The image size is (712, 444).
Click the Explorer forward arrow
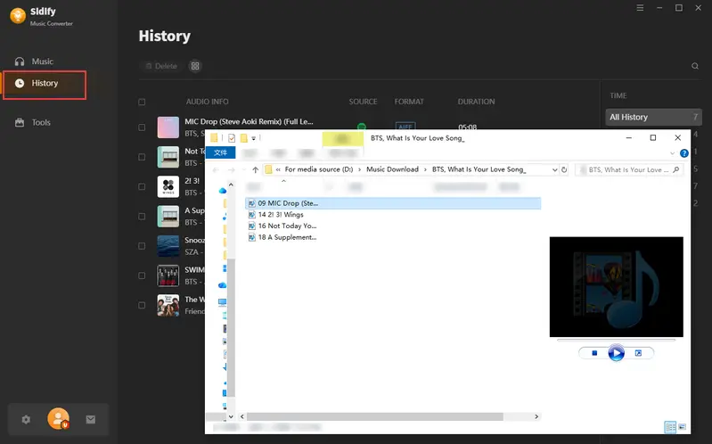click(x=231, y=169)
